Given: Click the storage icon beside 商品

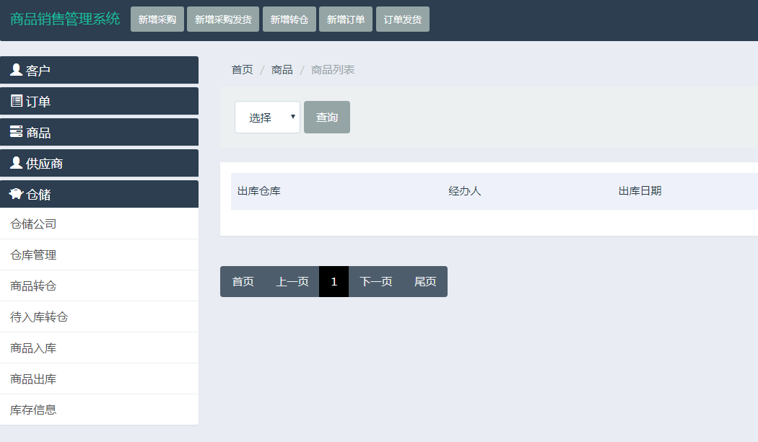Looking at the screenshot, I should click(16, 132).
